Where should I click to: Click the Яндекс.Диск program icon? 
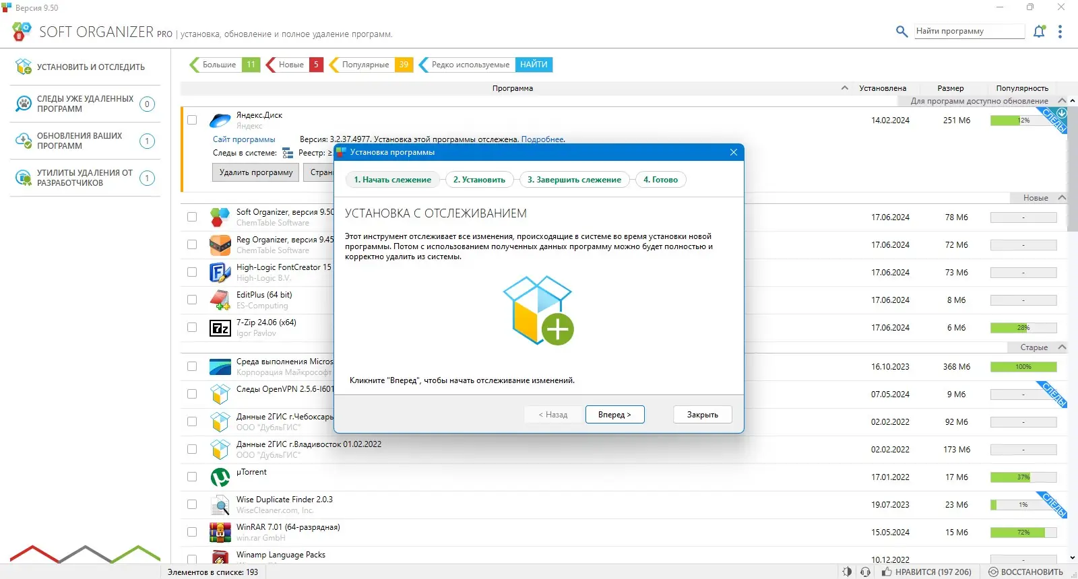220,121
